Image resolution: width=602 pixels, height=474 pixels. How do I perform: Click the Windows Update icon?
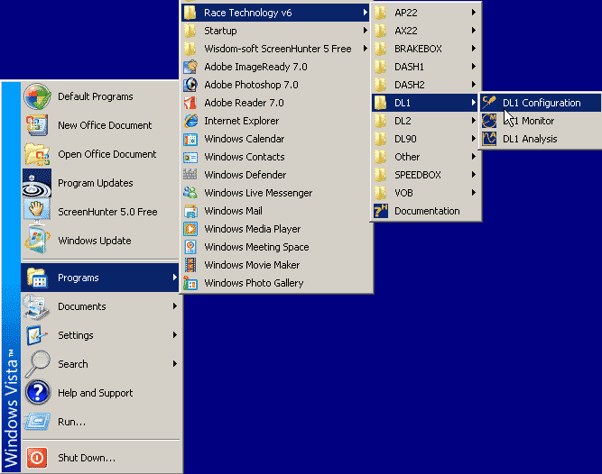(37, 241)
